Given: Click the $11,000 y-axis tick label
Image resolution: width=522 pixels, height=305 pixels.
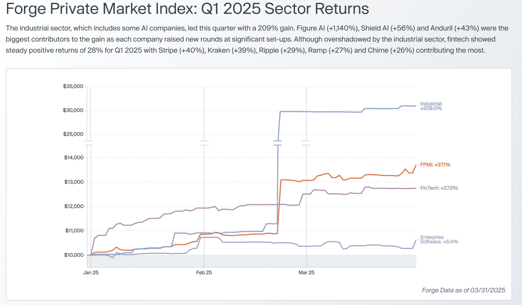Looking at the screenshot, I should pos(74,231).
